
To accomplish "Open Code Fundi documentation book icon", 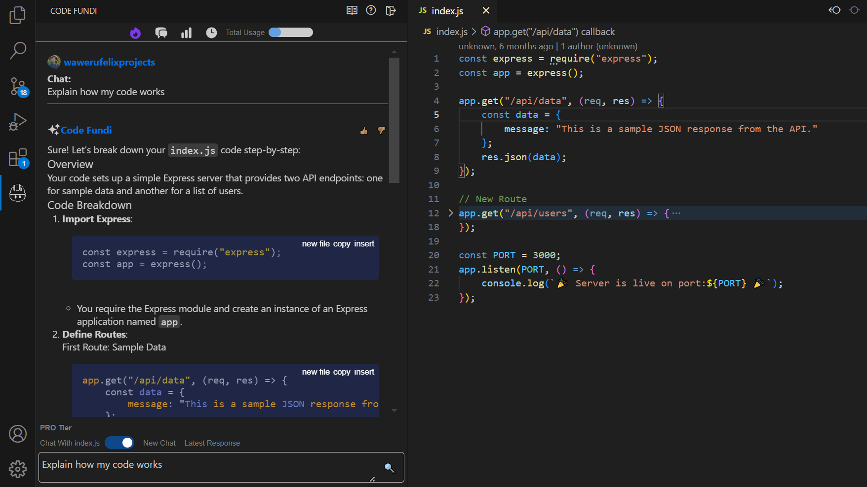I will pyautogui.click(x=352, y=10).
